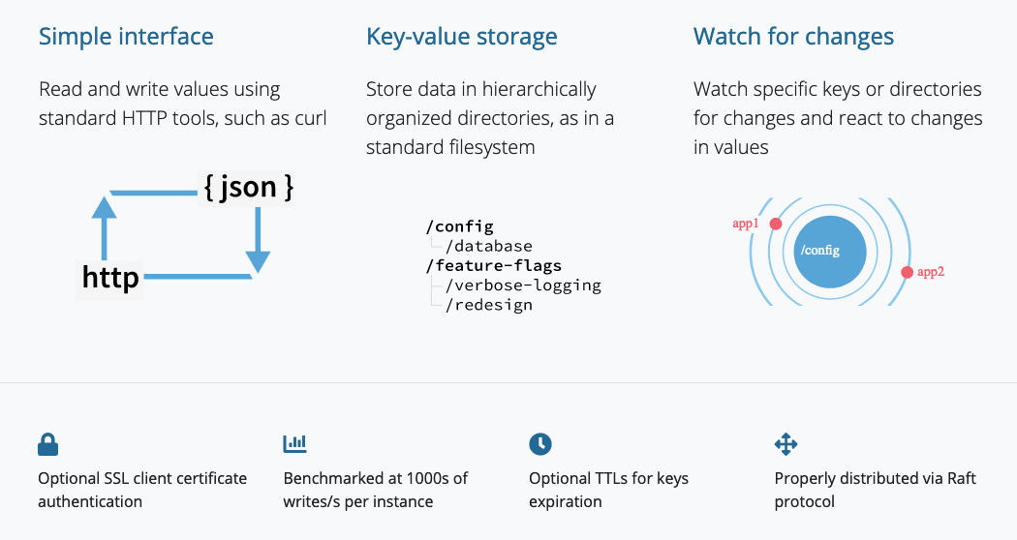Click the clock icon for TTLs

pyautogui.click(x=539, y=444)
